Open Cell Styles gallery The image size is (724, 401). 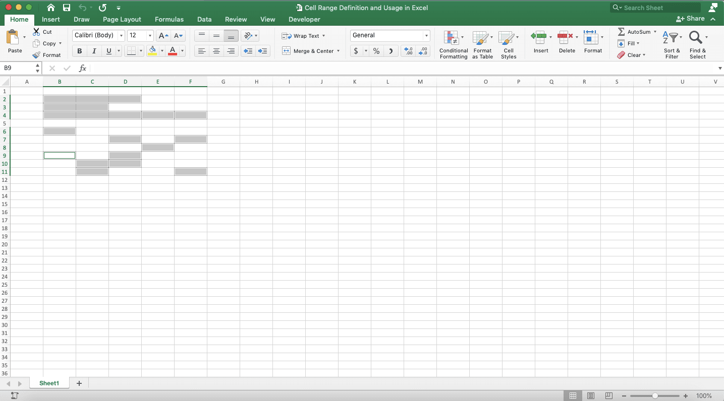509,45
